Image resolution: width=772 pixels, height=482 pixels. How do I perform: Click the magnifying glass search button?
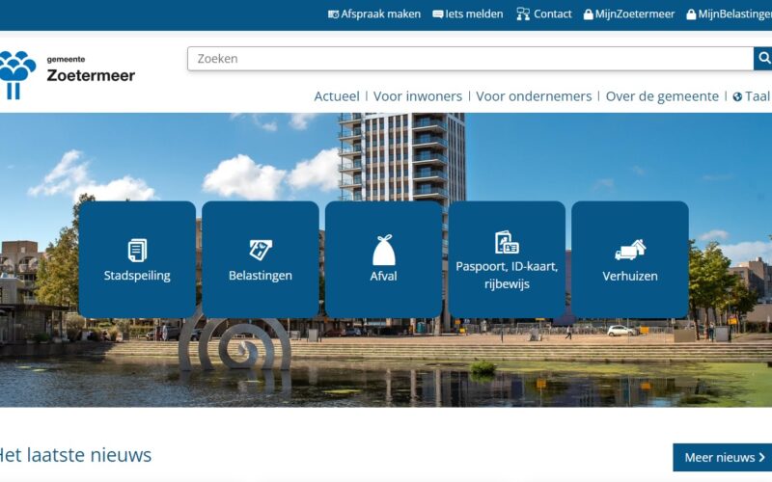pyautogui.click(x=763, y=59)
